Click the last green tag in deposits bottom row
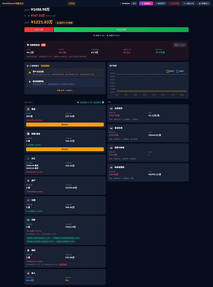The image size is (213, 287). click(65, 242)
